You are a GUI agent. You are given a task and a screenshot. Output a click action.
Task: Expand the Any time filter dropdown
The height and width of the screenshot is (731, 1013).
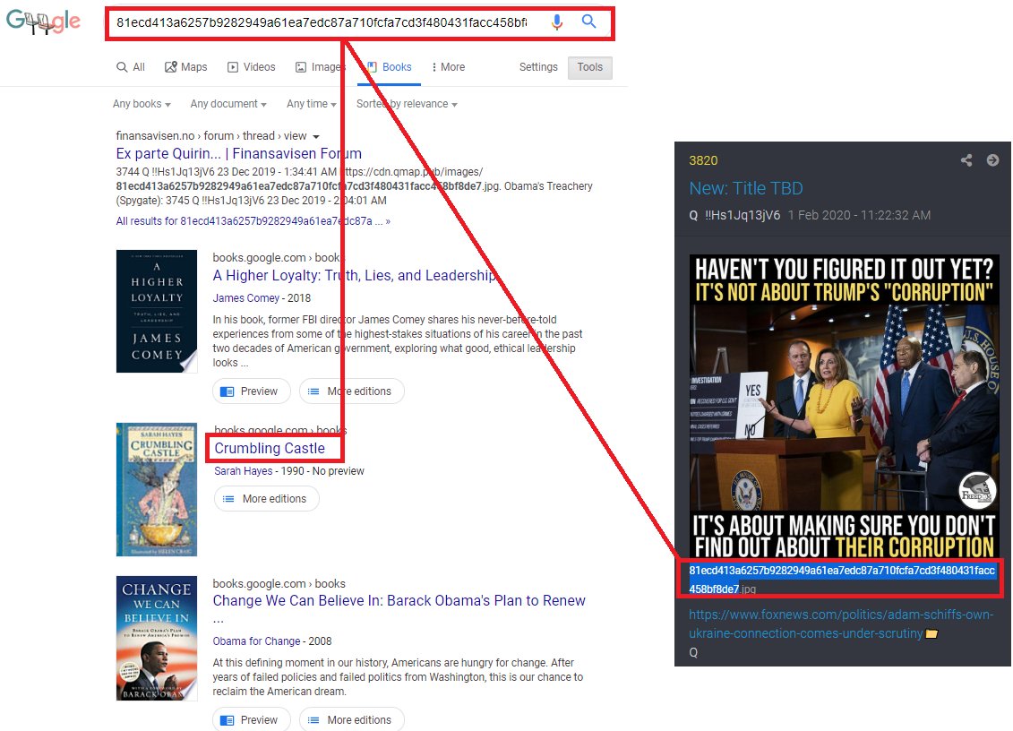click(x=312, y=104)
